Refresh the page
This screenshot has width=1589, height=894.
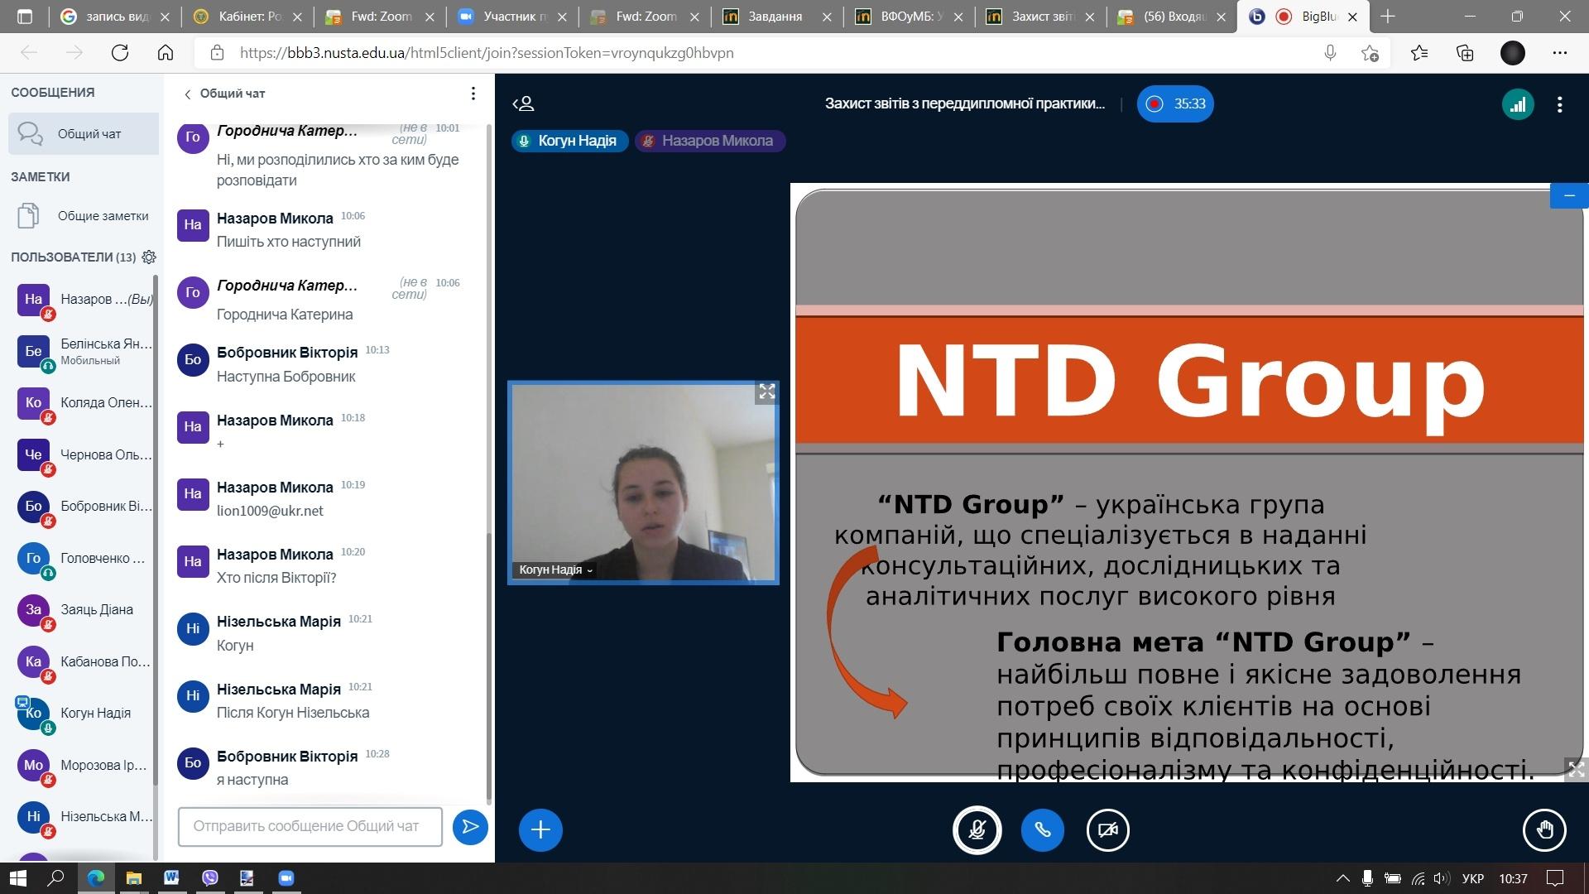[x=120, y=53]
